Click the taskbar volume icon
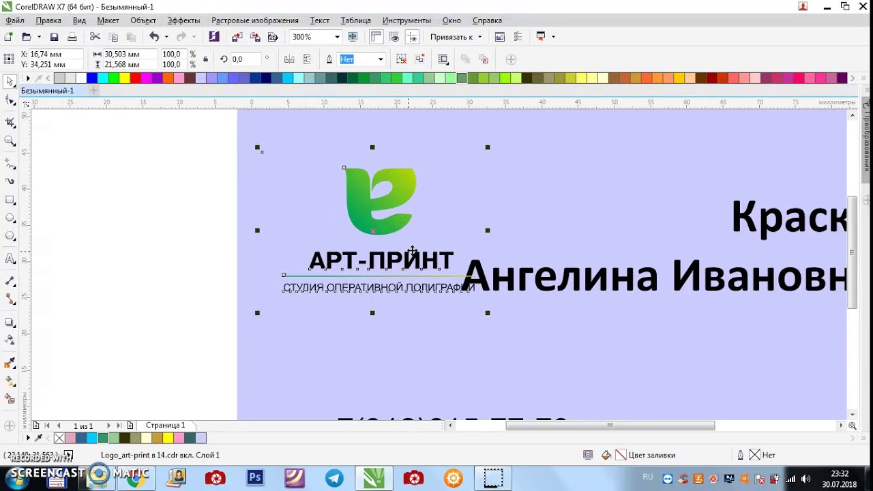The image size is (873, 491). coord(805,479)
